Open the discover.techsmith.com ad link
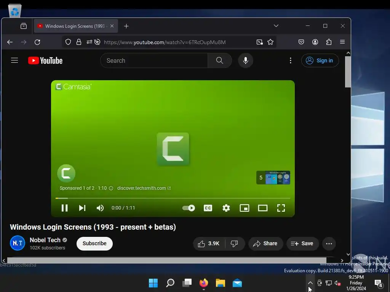The image size is (390, 292). pos(144,188)
